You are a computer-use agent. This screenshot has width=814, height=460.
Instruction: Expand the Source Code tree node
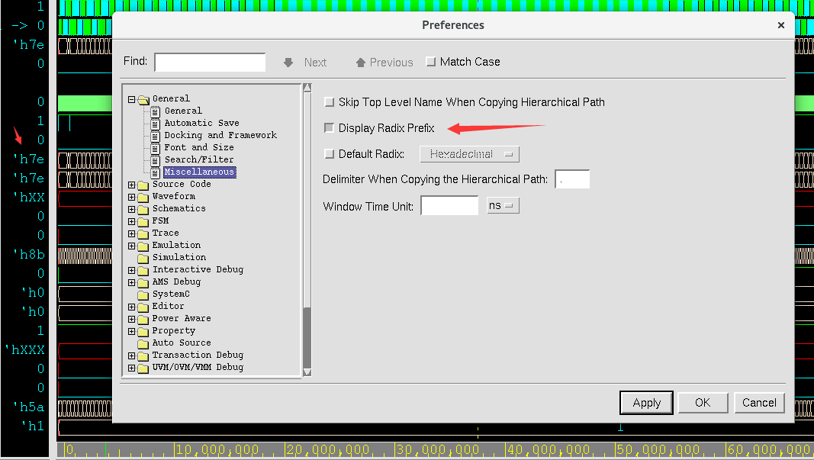[x=131, y=185]
